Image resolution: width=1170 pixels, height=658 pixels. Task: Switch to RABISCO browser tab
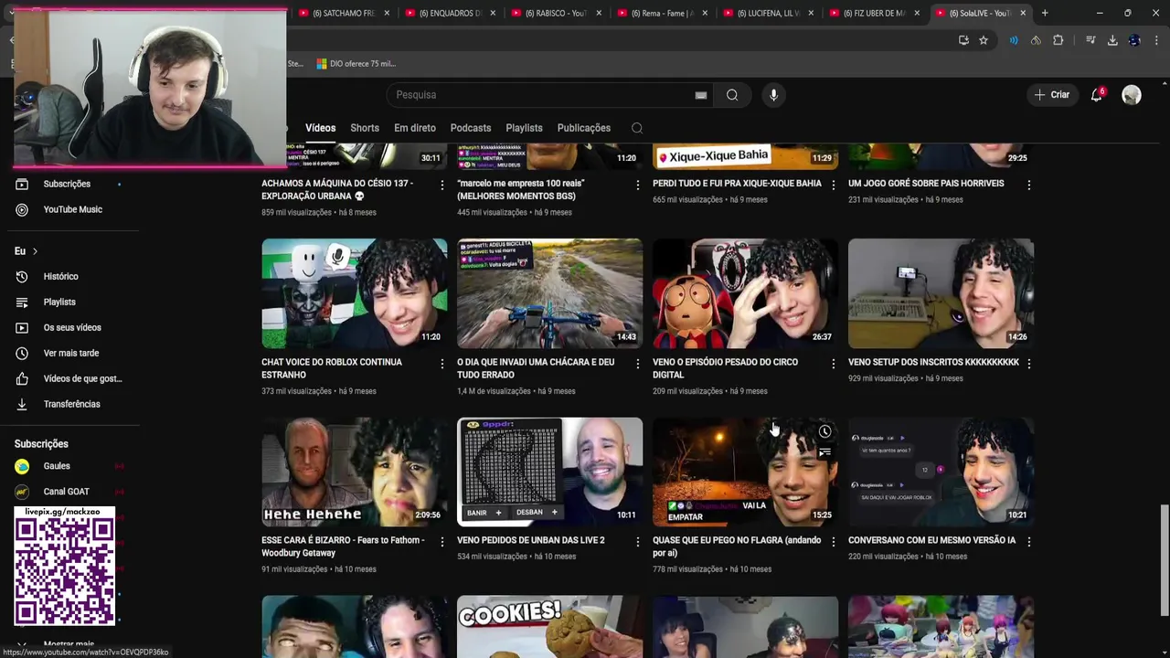point(556,13)
